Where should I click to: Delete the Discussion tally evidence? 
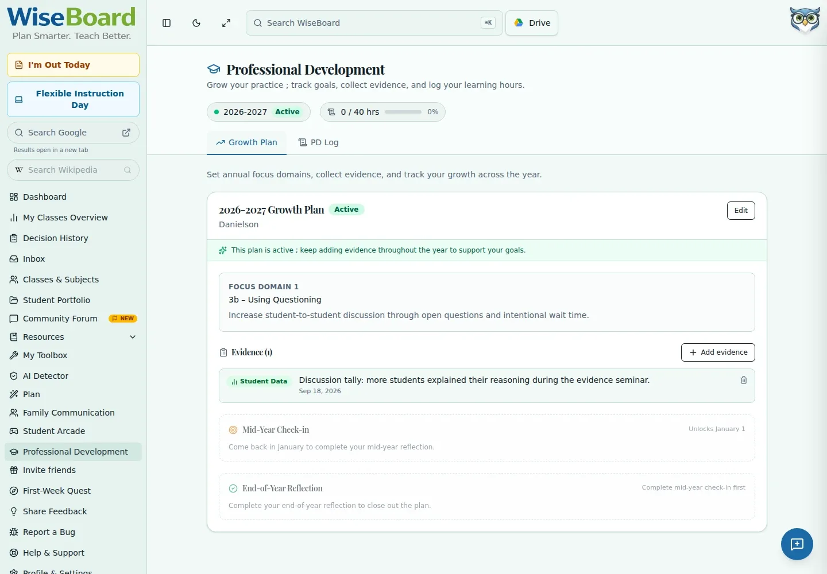pos(744,380)
